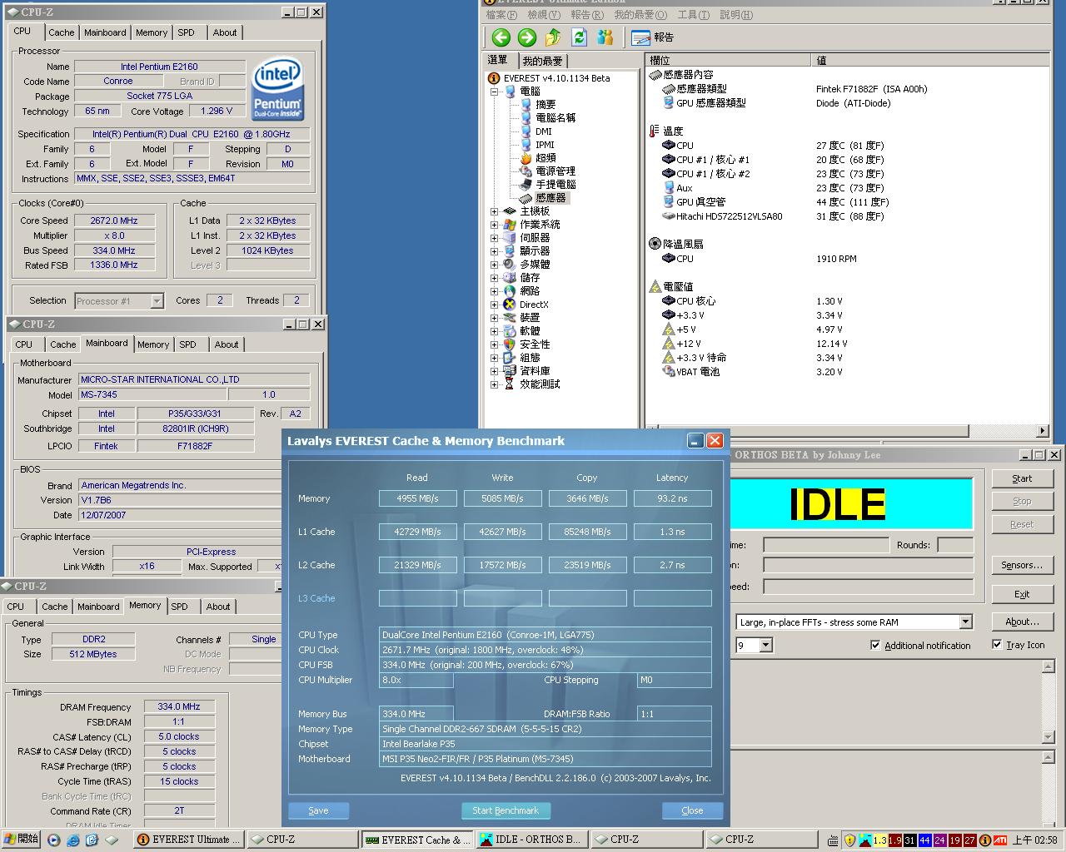Viewport: 1066px width, 852px height.
Task: Click the security shield tray icon
Action: (849, 840)
